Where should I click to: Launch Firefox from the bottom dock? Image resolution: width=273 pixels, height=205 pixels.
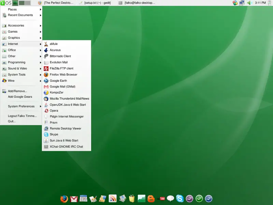coord(64,199)
